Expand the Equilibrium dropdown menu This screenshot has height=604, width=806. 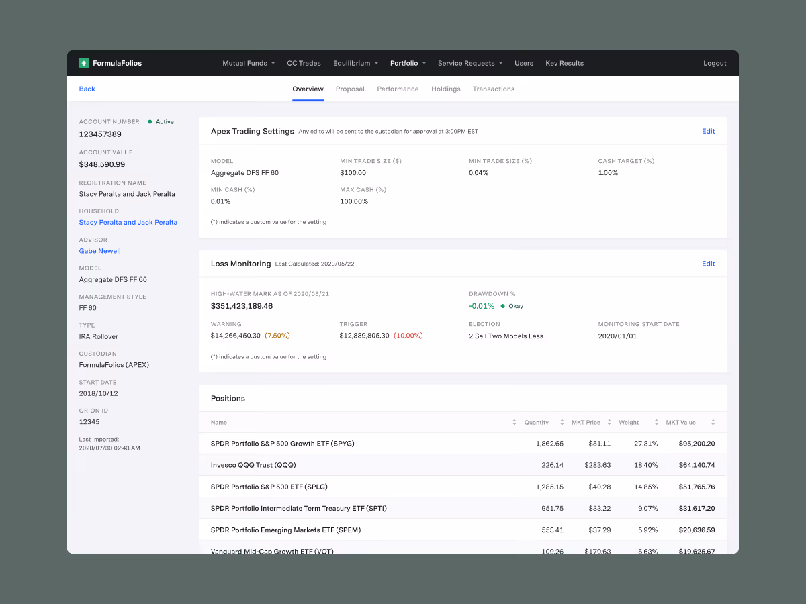[x=355, y=63]
